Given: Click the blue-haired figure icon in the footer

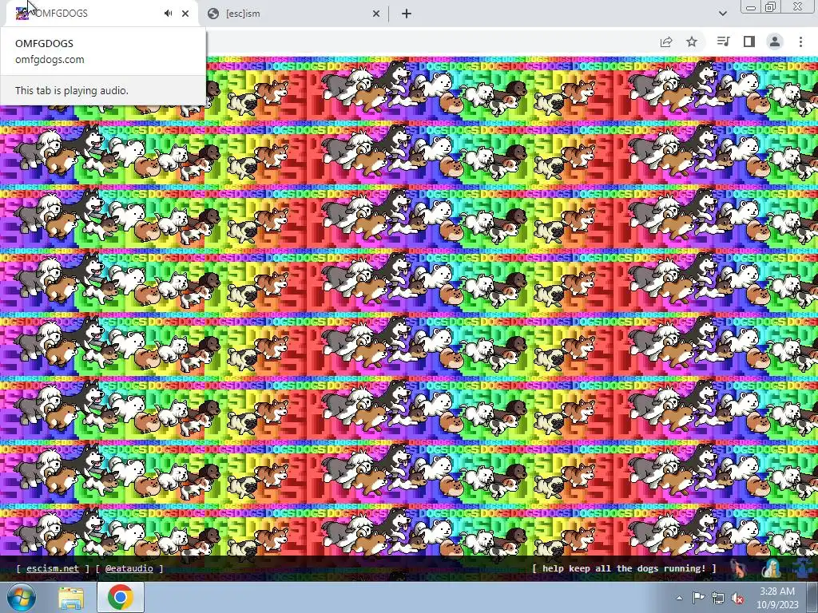Looking at the screenshot, I should click(x=771, y=568).
